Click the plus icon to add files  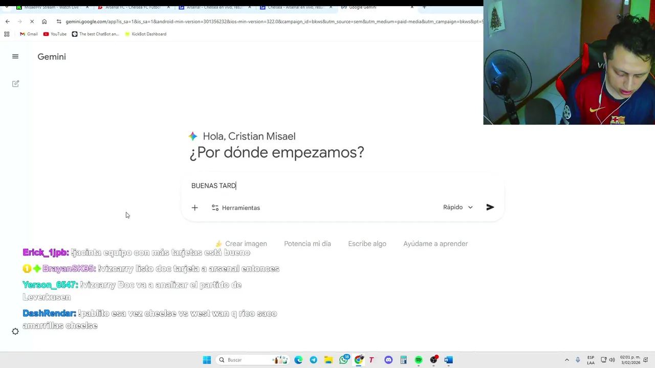click(194, 208)
